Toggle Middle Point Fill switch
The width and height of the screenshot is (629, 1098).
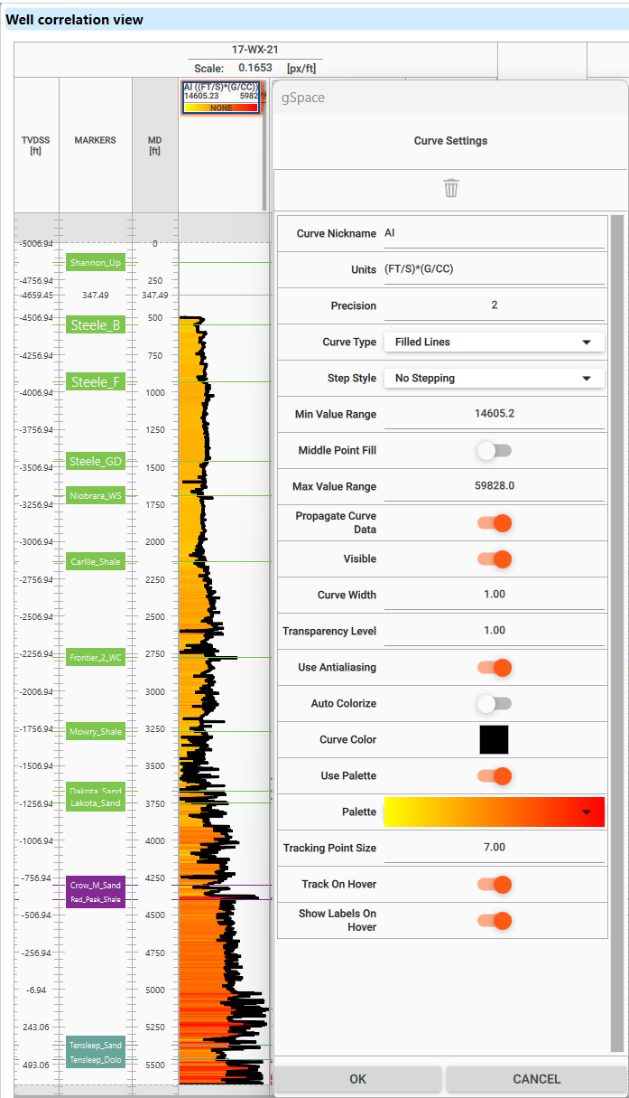[495, 450]
